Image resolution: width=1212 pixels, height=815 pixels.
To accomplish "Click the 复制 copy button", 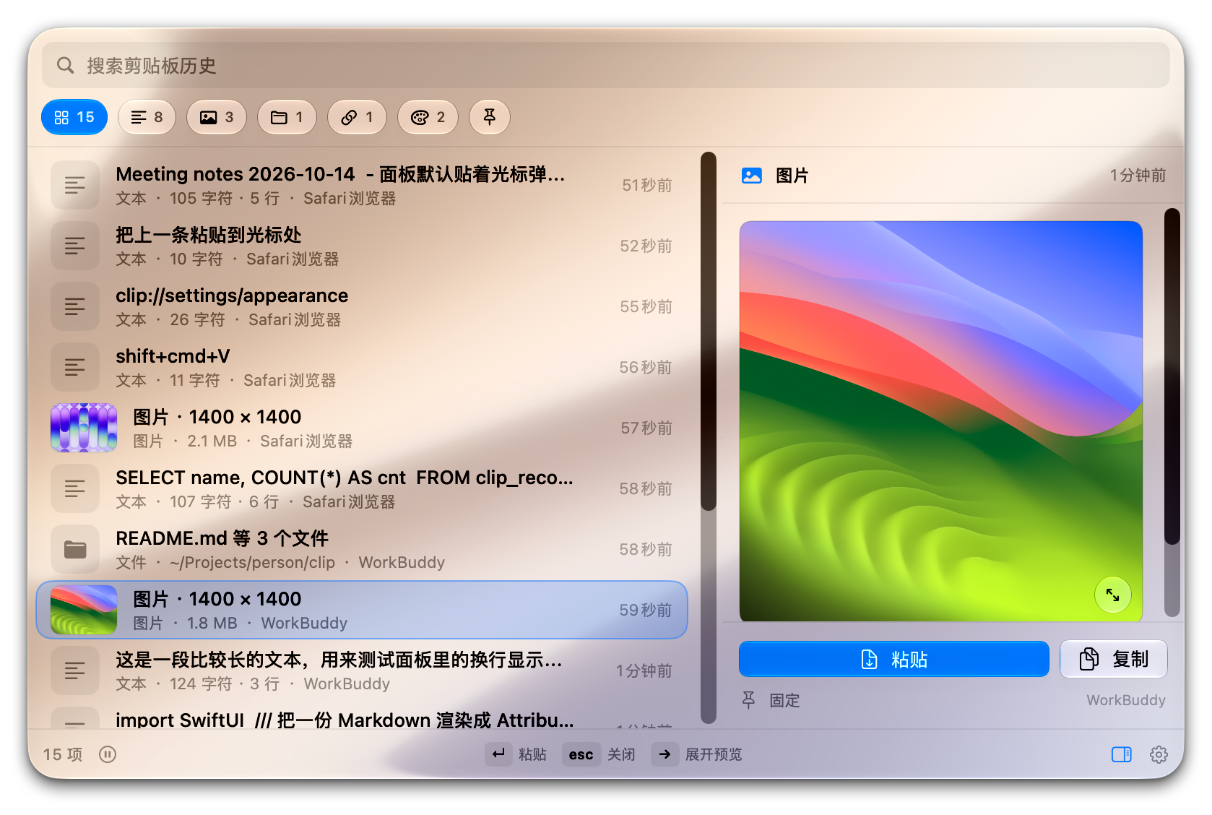I will coord(1114,659).
